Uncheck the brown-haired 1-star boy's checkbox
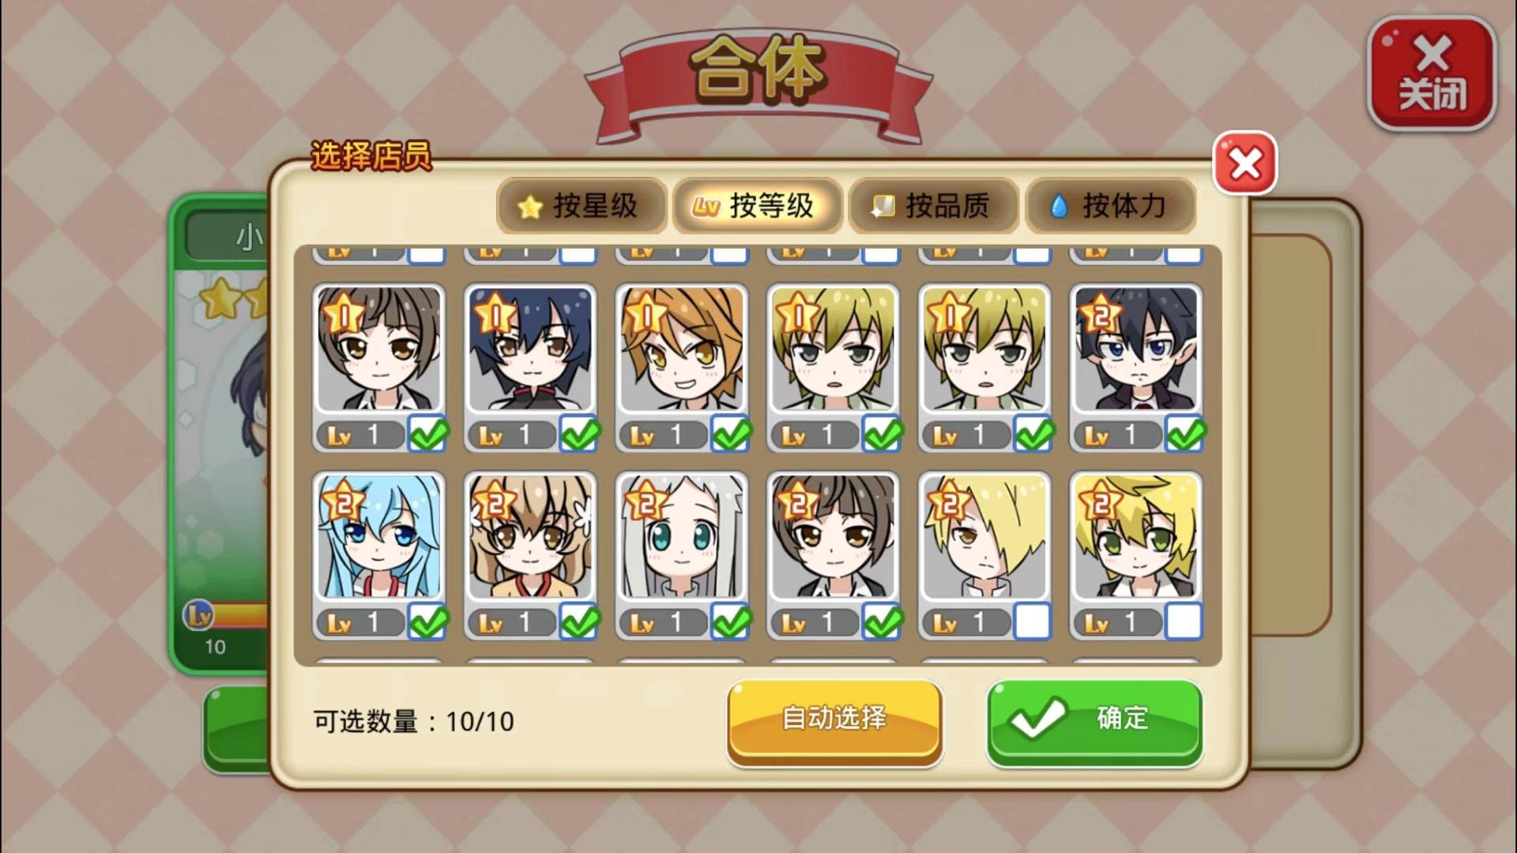Image resolution: width=1517 pixels, height=853 pixels. pos(427,434)
